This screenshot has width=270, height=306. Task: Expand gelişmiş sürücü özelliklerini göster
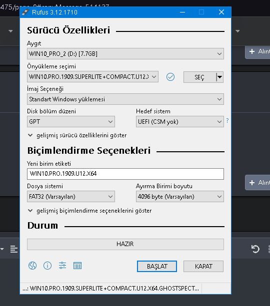pos(77,135)
